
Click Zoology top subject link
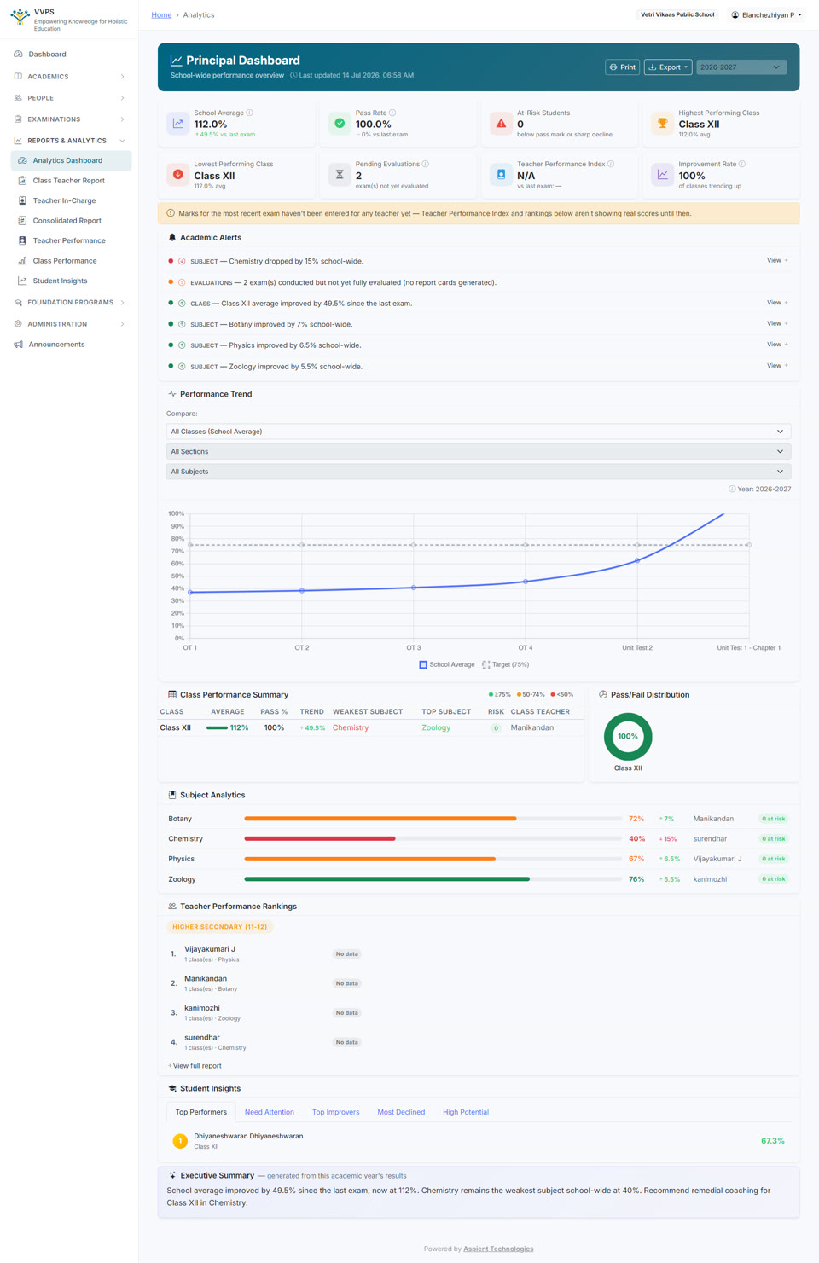pyautogui.click(x=436, y=728)
